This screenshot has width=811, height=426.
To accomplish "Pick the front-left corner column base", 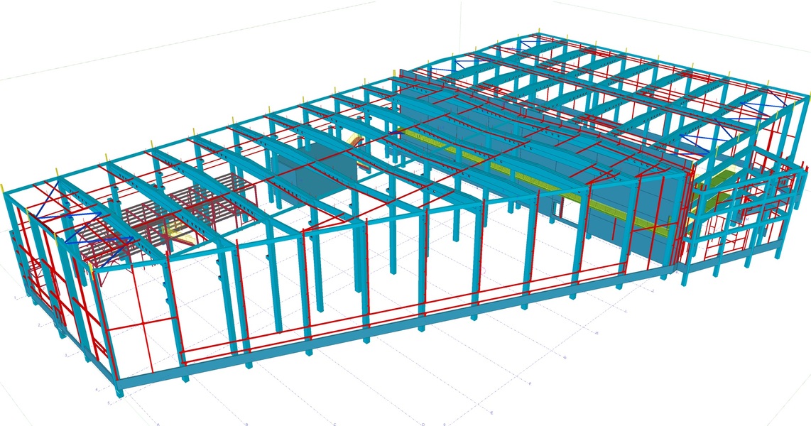I will [x=119, y=390].
